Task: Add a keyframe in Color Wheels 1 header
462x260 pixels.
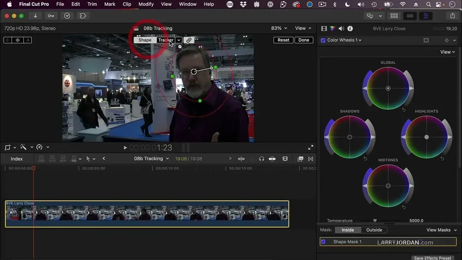Action: point(447,40)
